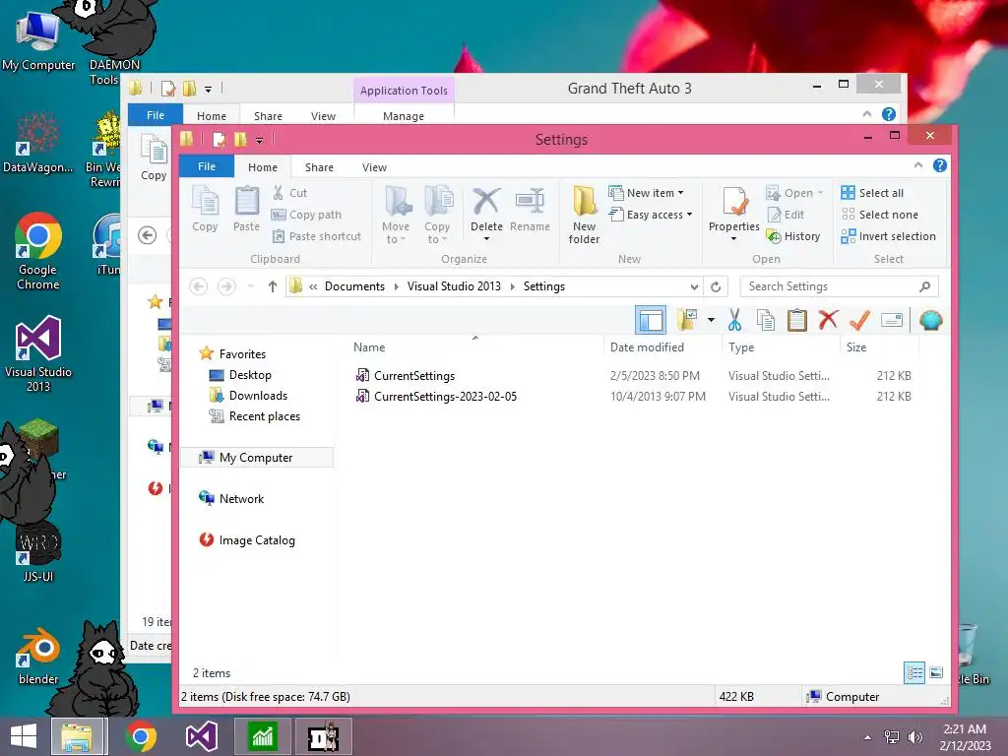Click the Windows Start button on taskbar
The image size is (1008, 756).
(x=24, y=736)
